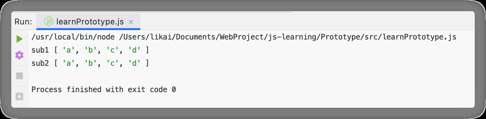Stop the process with the gray square icon
Image resolution: width=486 pixels, height=119 pixels.
pos(19,76)
